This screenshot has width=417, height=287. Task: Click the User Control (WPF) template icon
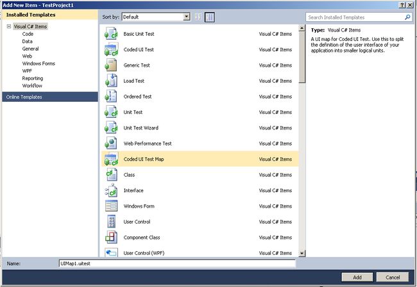(111, 252)
